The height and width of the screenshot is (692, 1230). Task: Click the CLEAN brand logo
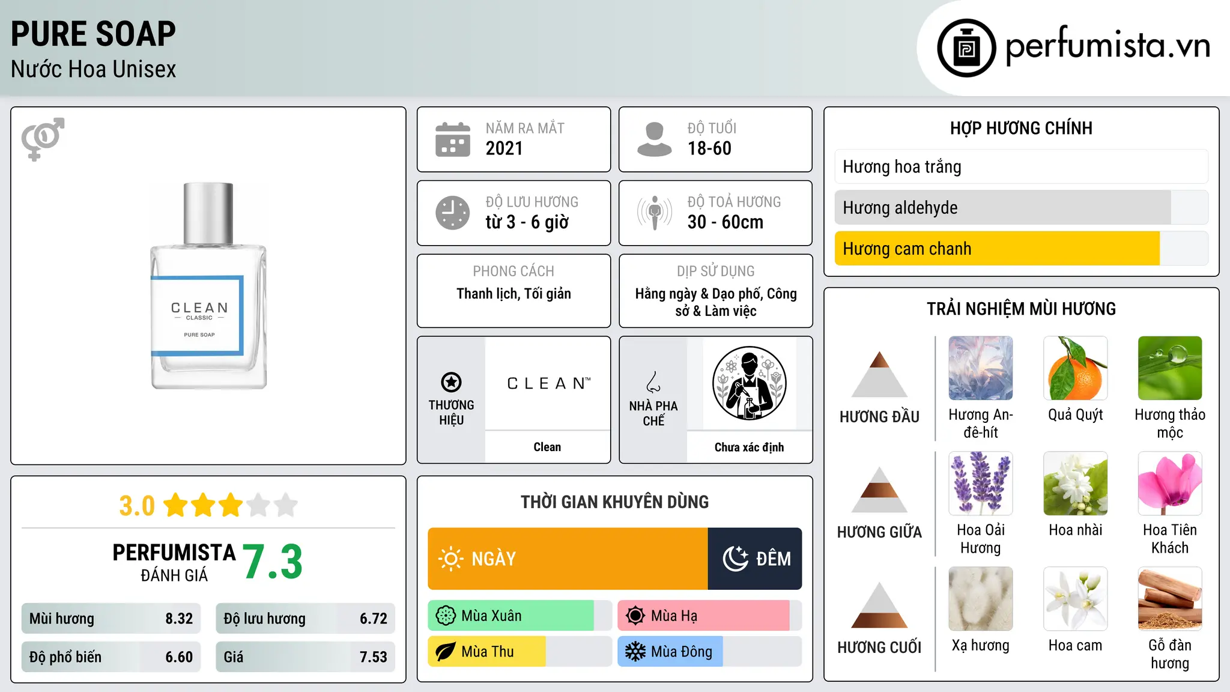pyautogui.click(x=548, y=383)
